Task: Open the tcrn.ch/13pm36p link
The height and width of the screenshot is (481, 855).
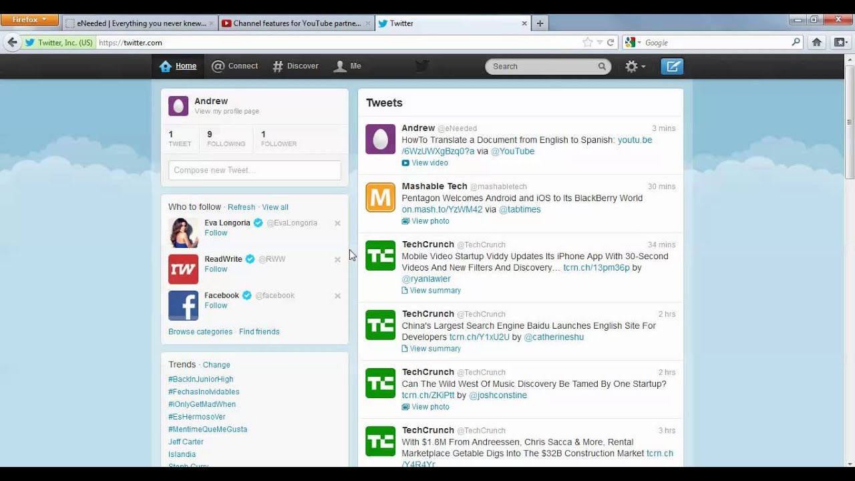Action: 596,267
